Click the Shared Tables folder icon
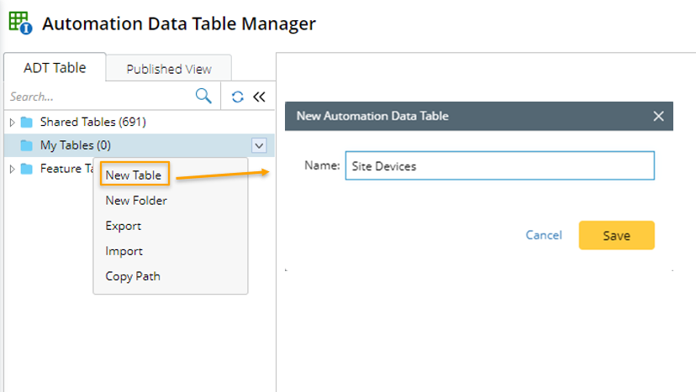Image resolution: width=696 pixels, height=392 pixels. (26, 122)
